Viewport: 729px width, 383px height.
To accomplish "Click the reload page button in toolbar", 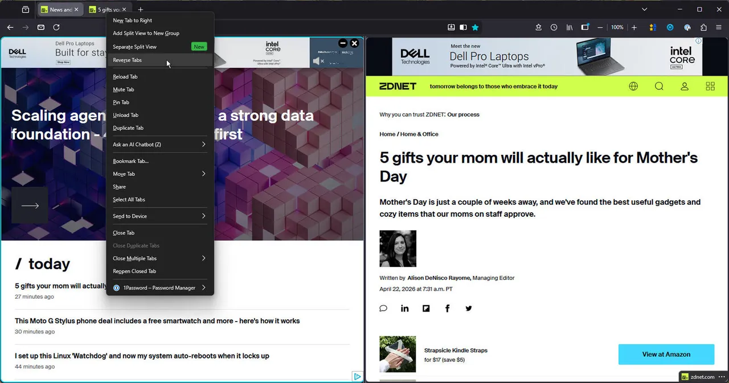I will [x=56, y=27].
